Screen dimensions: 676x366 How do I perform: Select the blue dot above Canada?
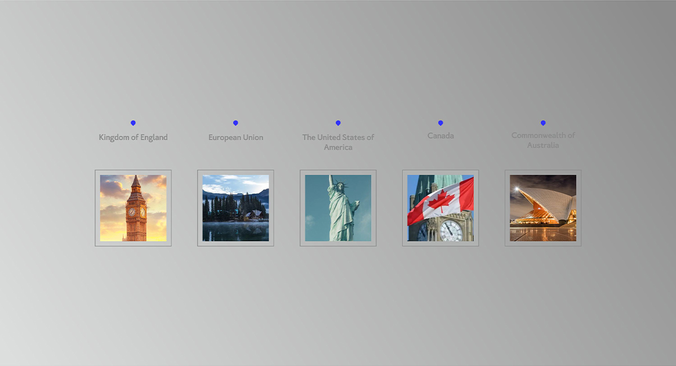point(441,123)
